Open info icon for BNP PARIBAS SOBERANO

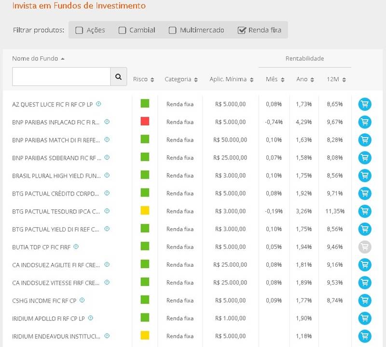pyautogui.click(x=107, y=158)
